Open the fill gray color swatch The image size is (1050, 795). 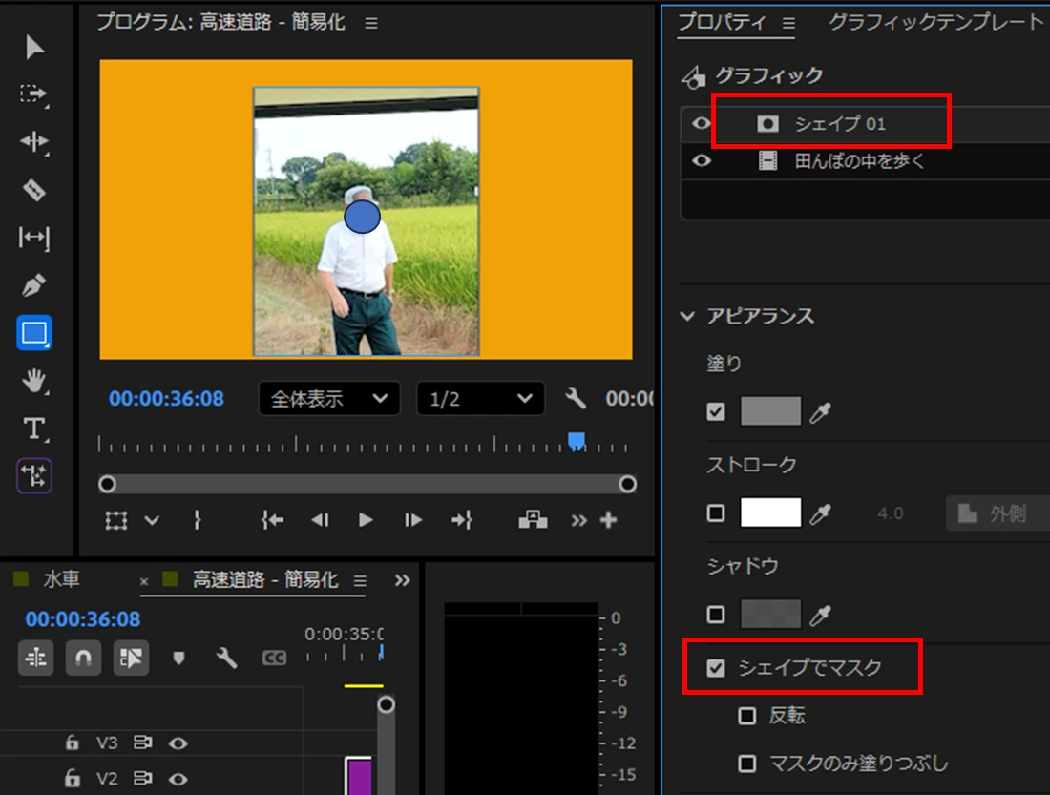click(770, 411)
